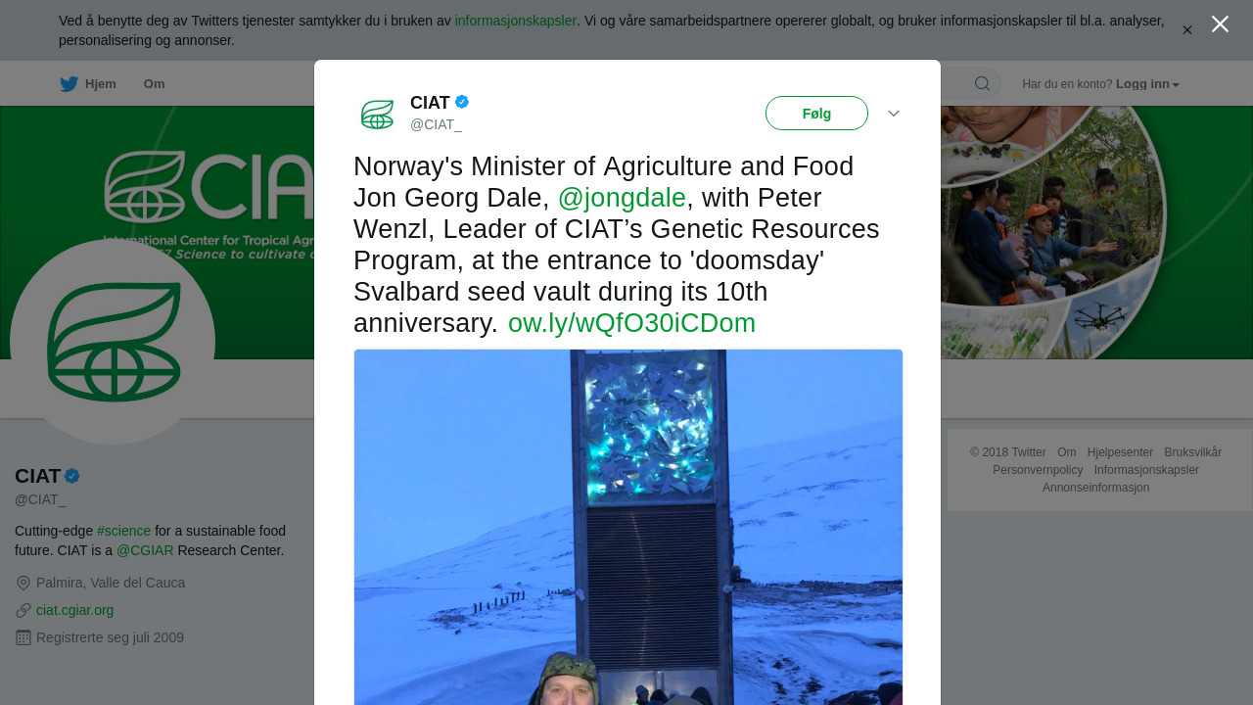Click the informasjonskapsler link in banner
1253x705 pixels.
515,21
